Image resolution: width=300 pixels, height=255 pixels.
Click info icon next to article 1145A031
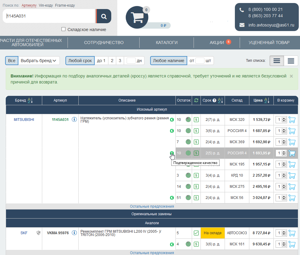[x=74, y=120]
